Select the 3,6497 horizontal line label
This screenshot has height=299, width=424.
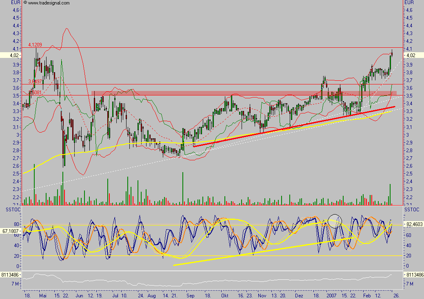click(x=35, y=81)
